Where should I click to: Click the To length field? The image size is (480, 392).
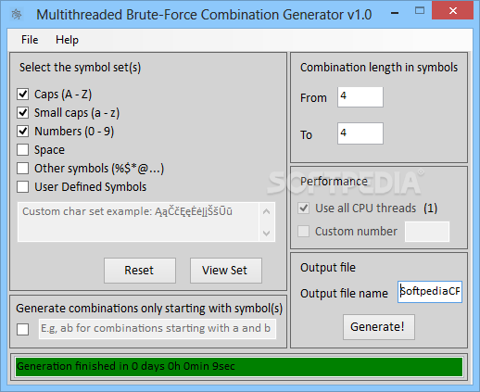(x=360, y=133)
